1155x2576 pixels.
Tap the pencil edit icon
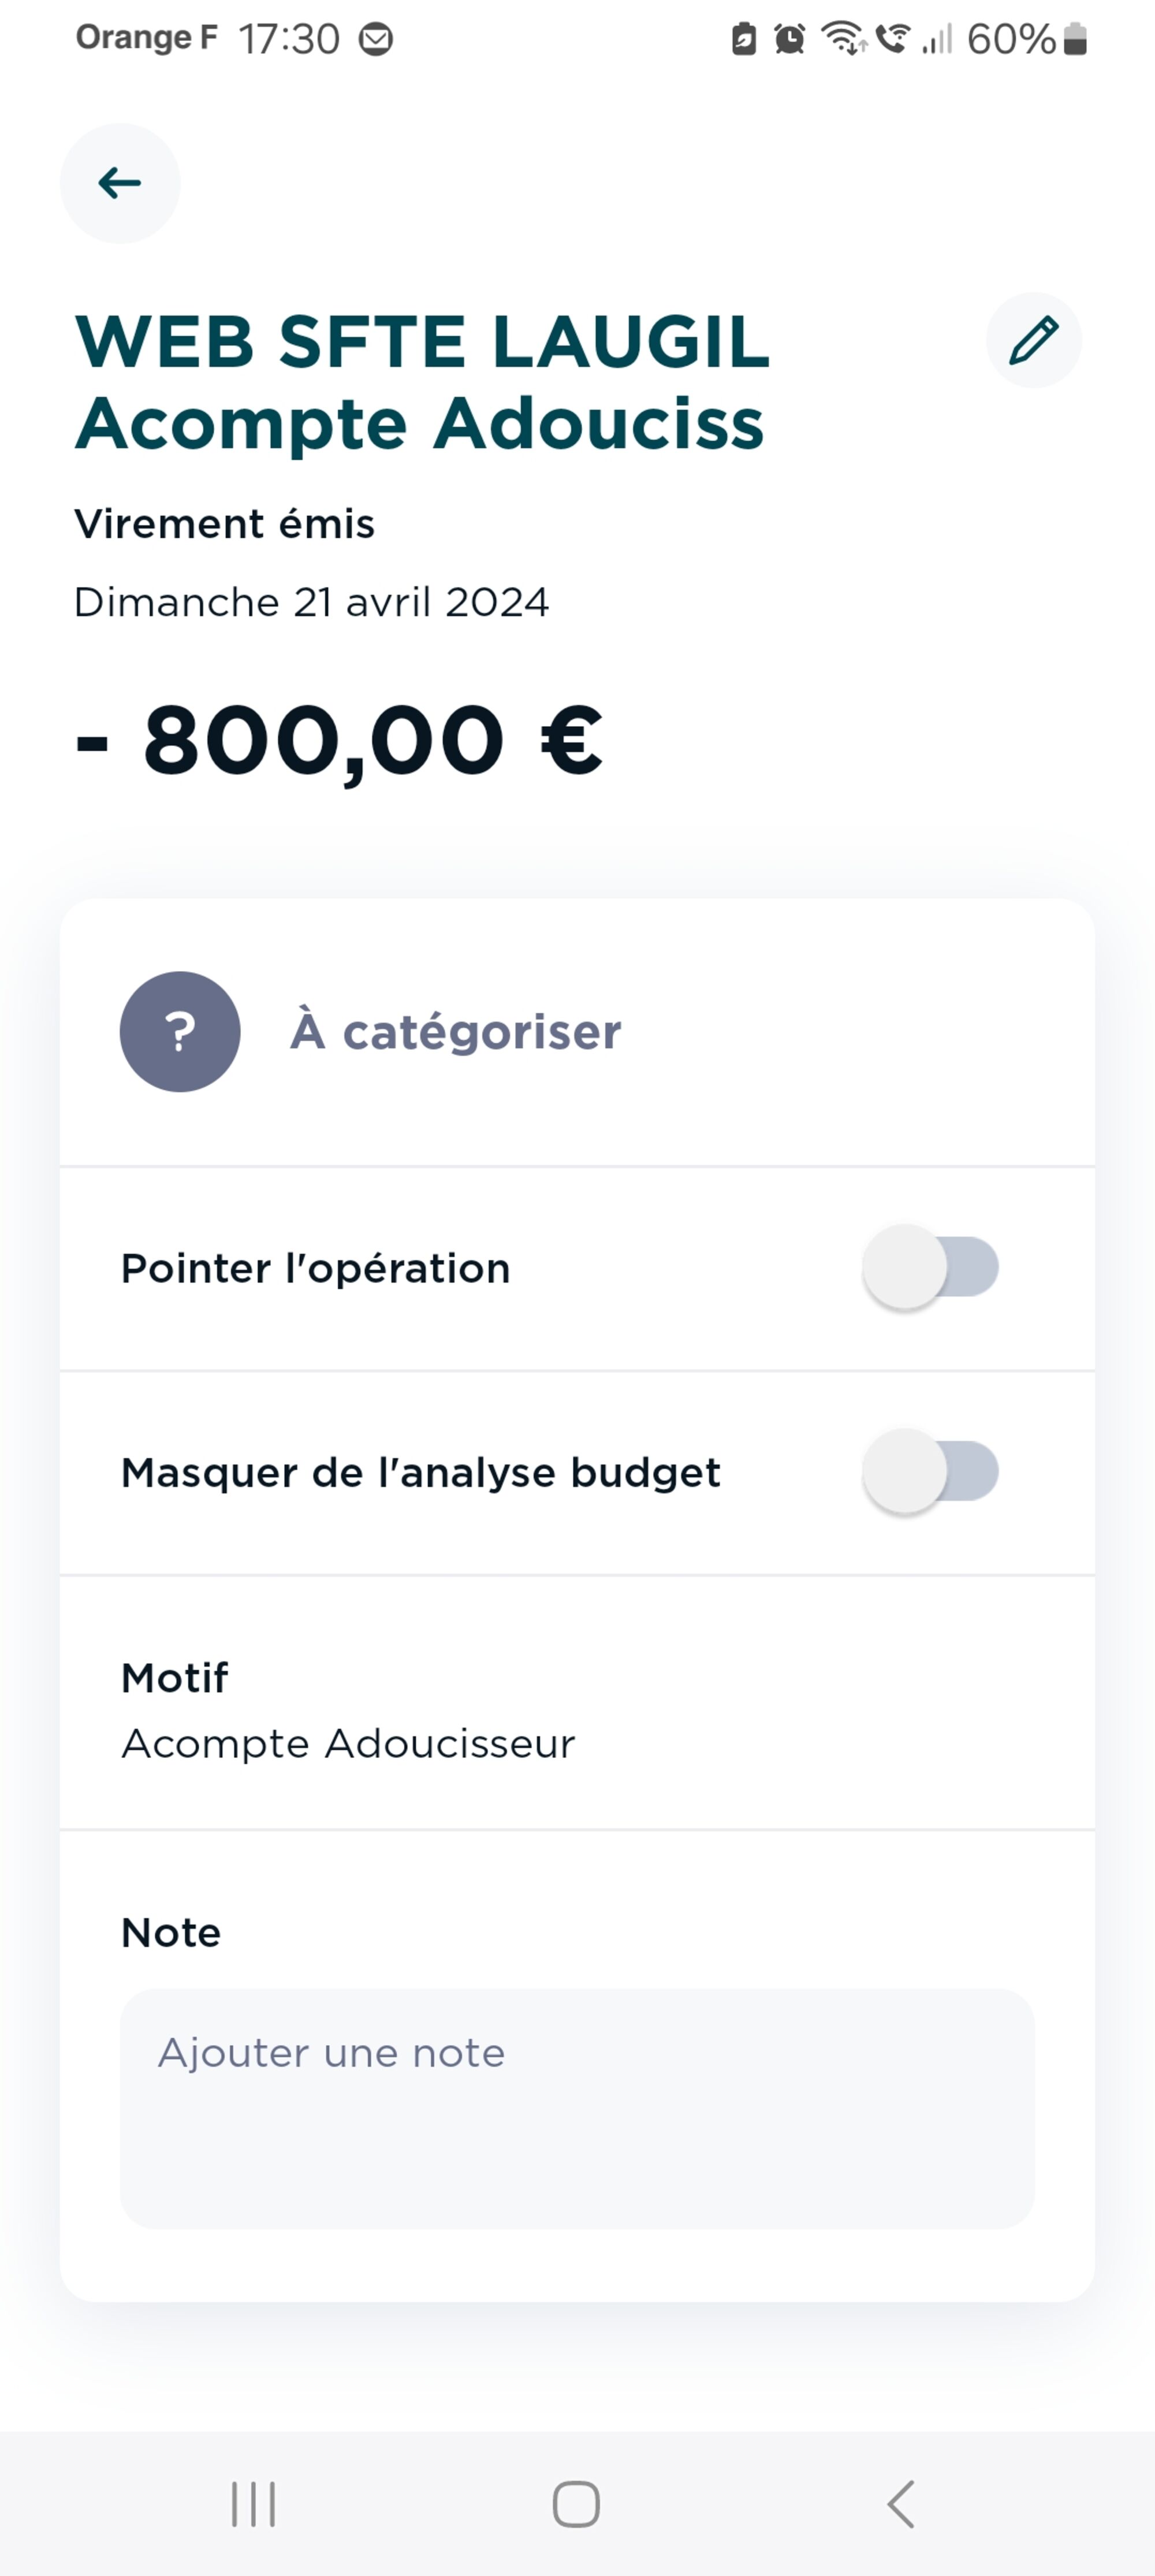[x=1033, y=340]
